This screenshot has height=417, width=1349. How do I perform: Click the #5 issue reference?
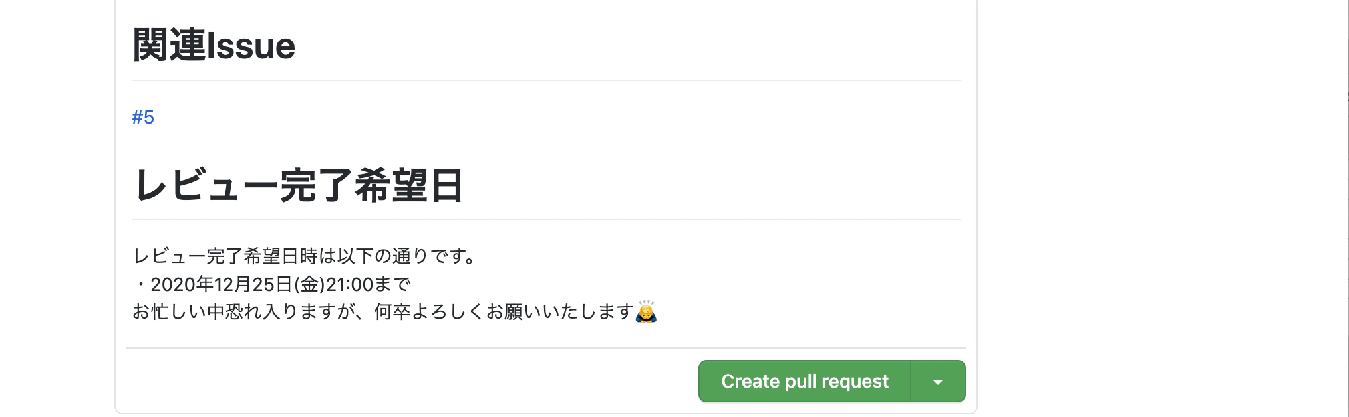tap(143, 117)
